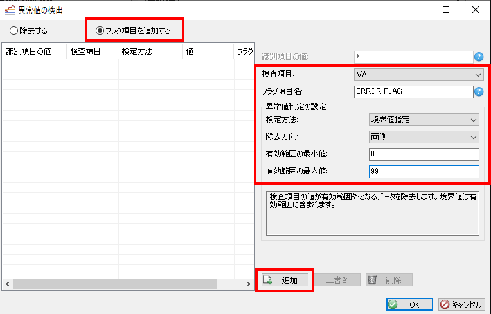Click the 識別項目の値 column header
This screenshot has height=314, width=491.
click(35, 51)
